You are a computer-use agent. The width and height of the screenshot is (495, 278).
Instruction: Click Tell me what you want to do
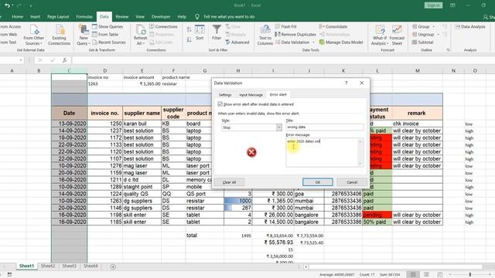229,17
